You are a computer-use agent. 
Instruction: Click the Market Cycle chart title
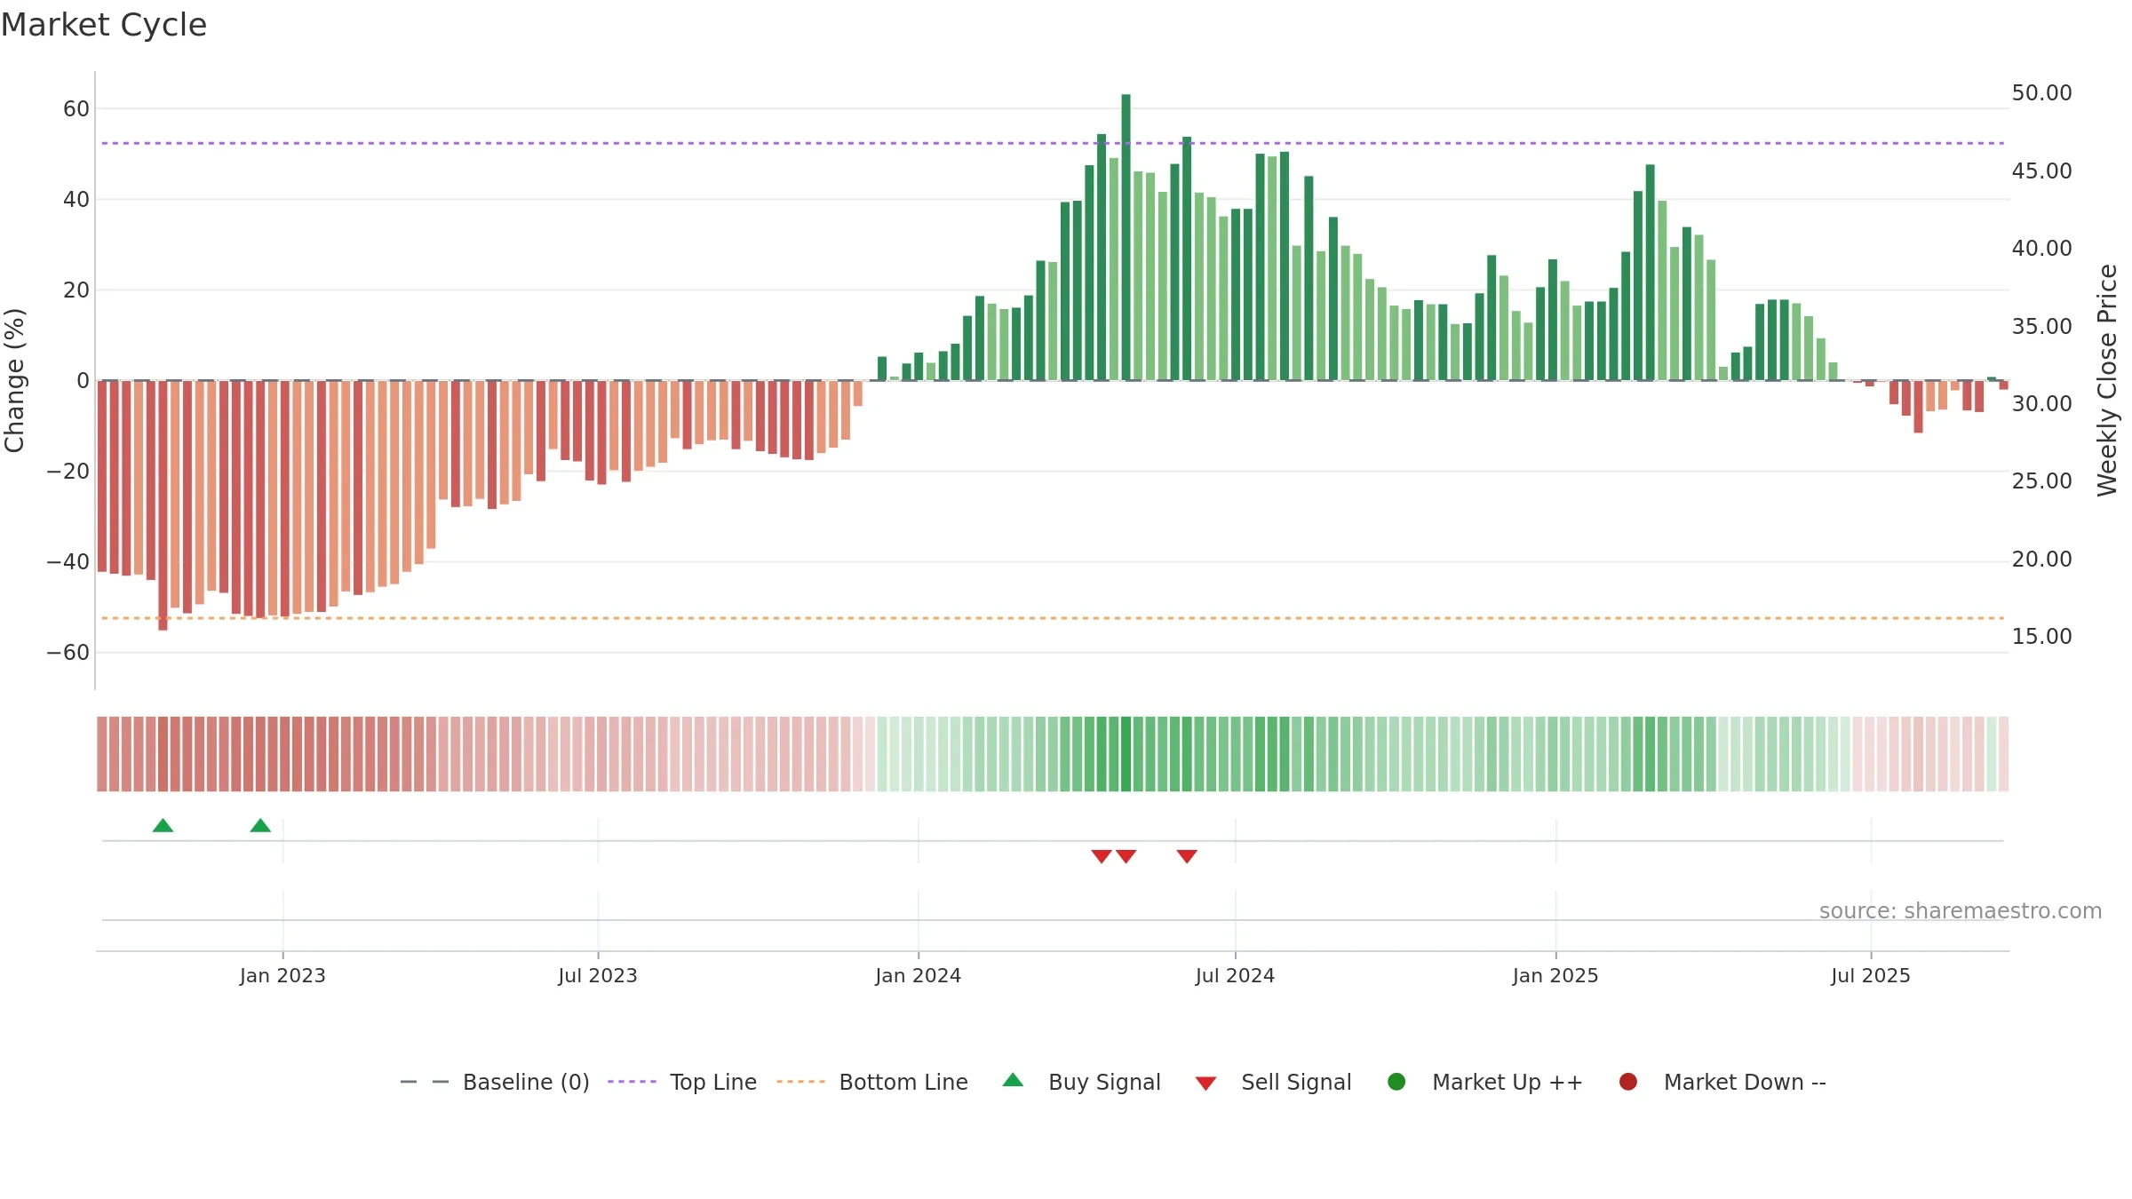tap(104, 25)
